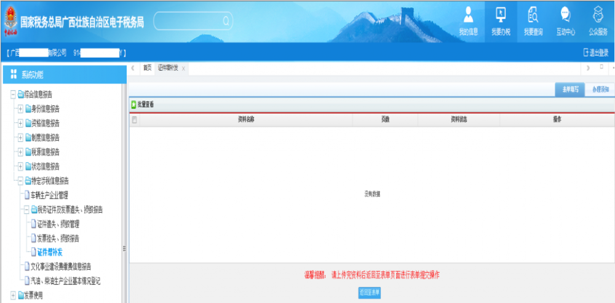615x303 pixels.
Task: Click the search magnifier icon
Action: (226, 21)
